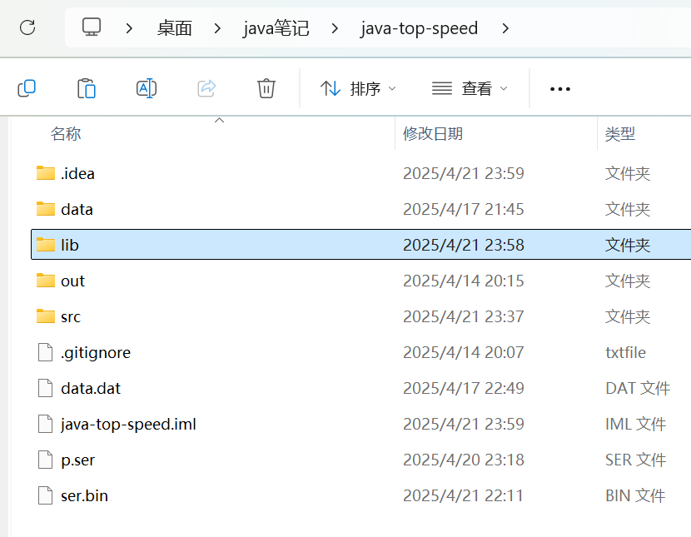Open the 查看 view dropdown
Screen dimensions: 691x537
click(x=470, y=89)
